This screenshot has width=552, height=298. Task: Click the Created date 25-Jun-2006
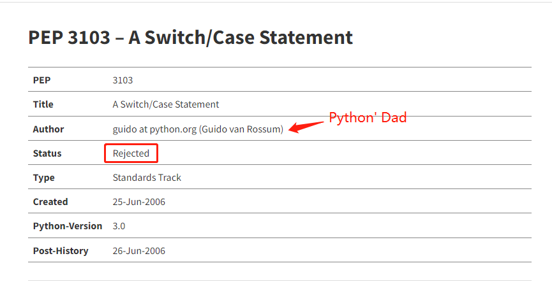pos(139,202)
